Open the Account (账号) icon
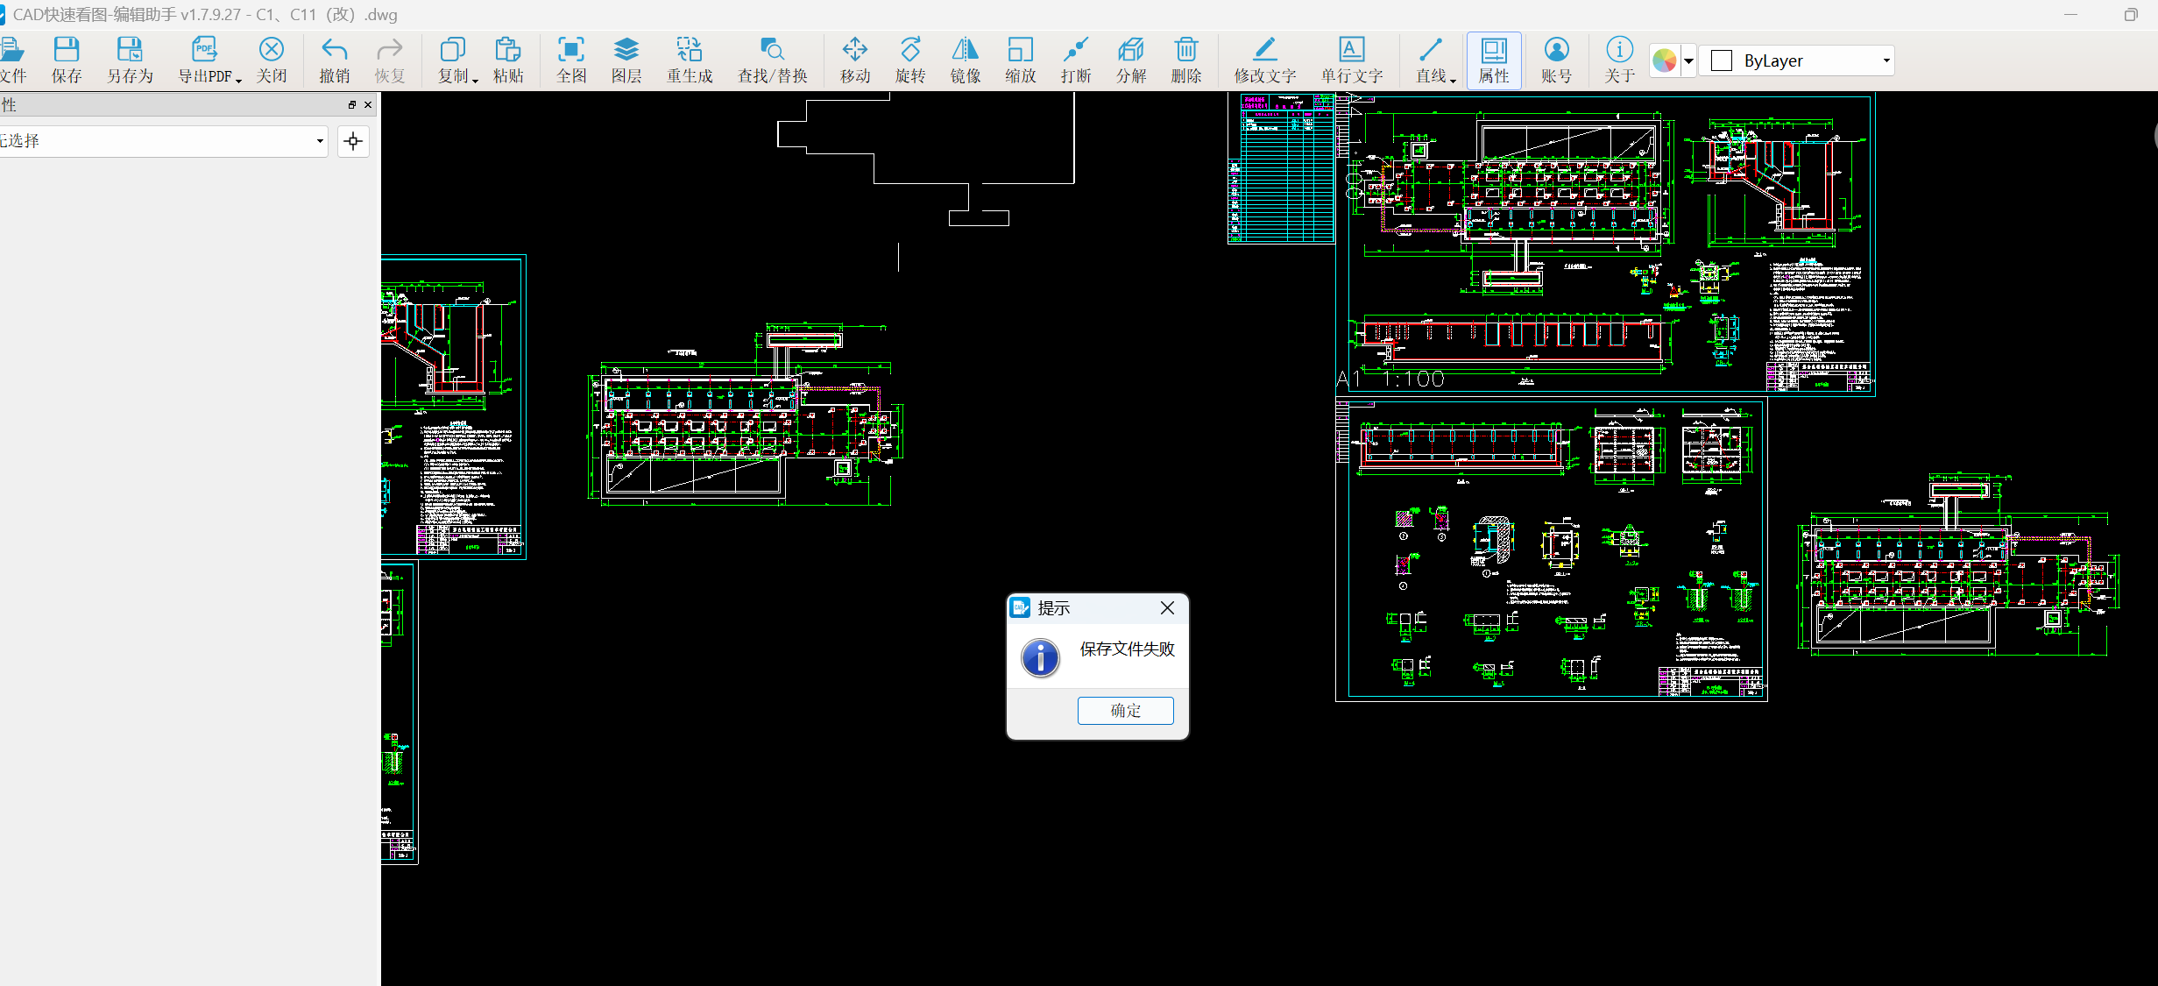Image resolution: width=2158 pixels, height=986 pixels. click(x=1557, y=60)
